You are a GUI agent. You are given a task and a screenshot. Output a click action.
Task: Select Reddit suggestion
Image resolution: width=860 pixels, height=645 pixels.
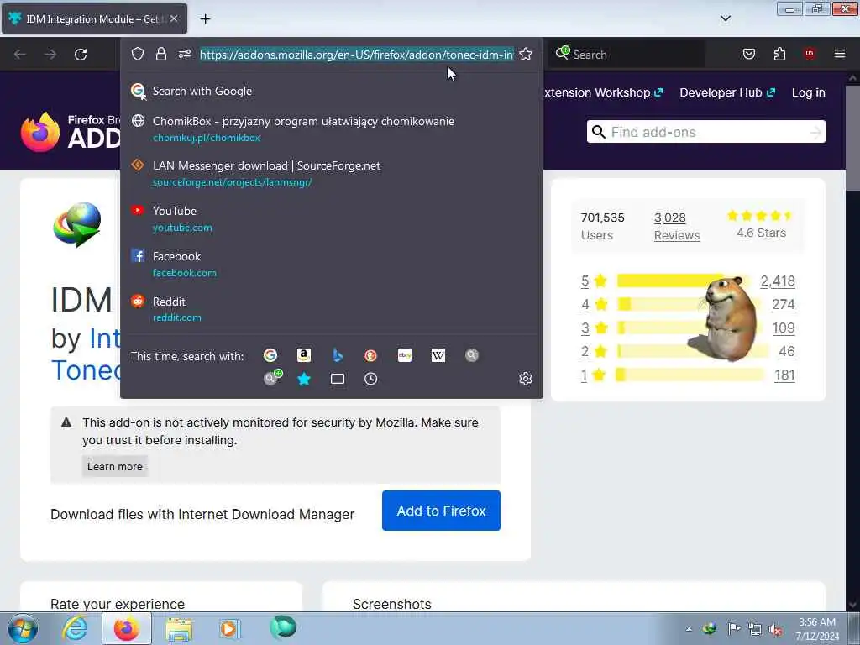click(331, 309)
